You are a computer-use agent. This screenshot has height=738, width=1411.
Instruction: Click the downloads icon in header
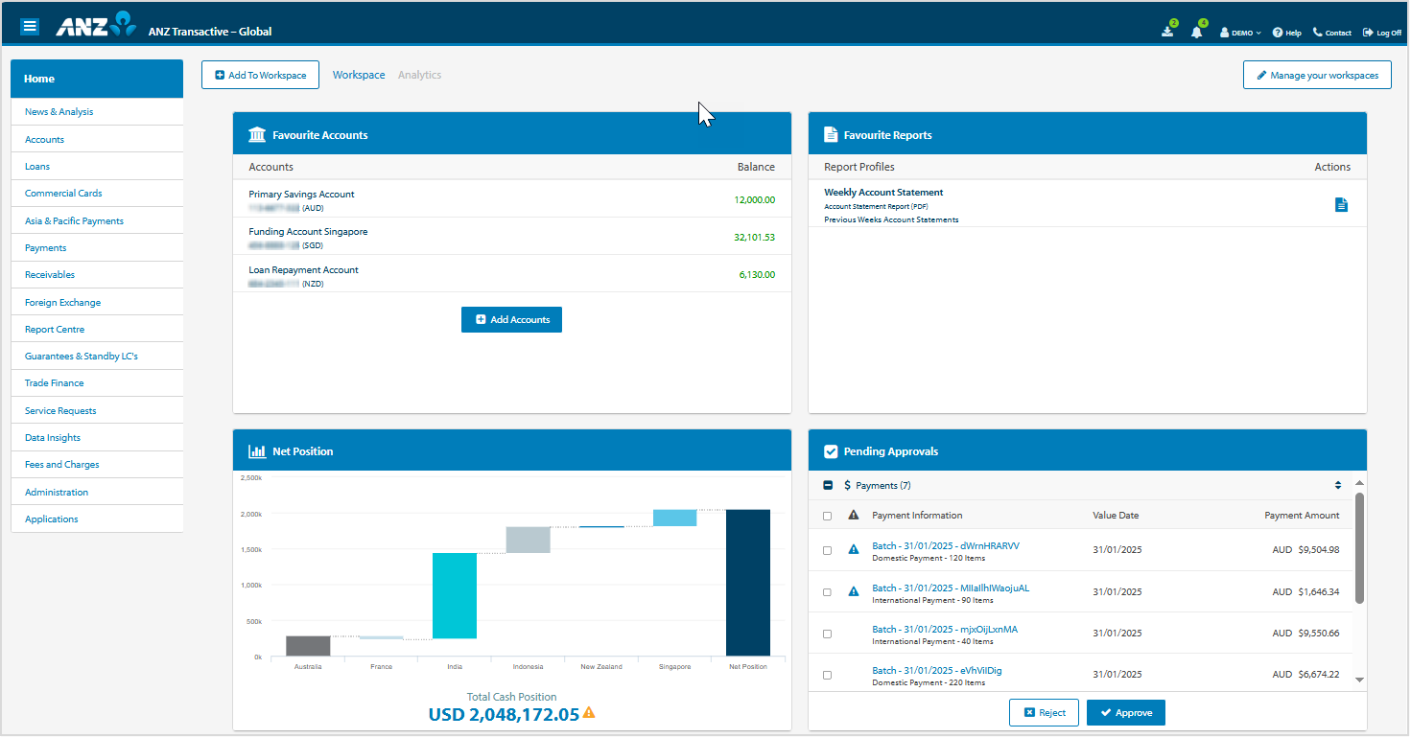1167,32
